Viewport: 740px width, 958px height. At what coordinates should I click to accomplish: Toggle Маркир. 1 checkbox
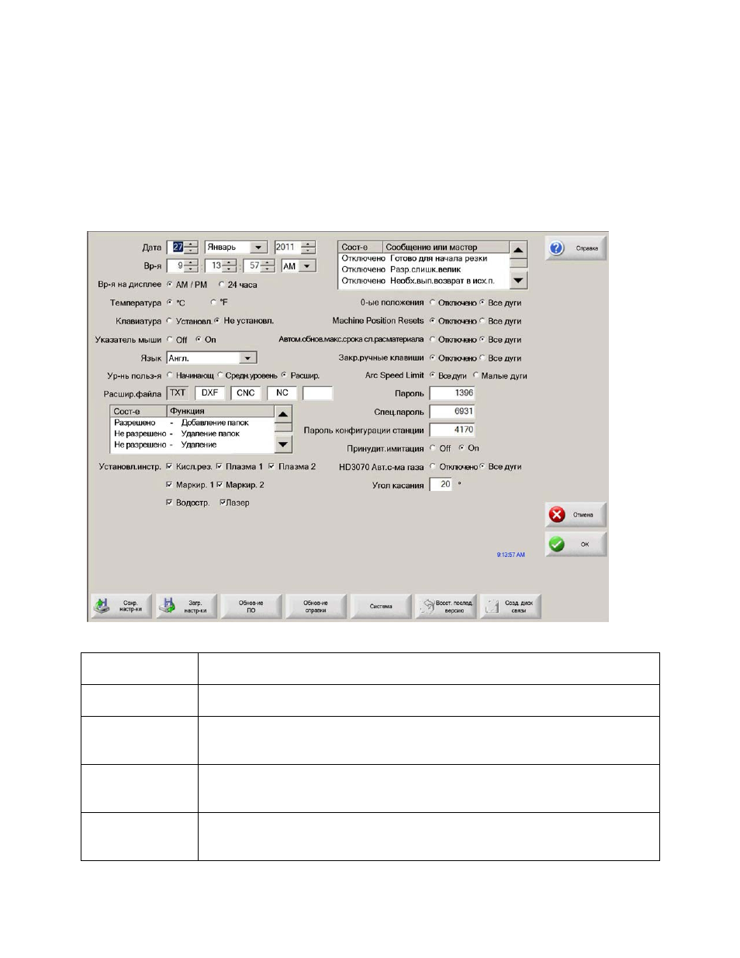(x=170, y=485)
